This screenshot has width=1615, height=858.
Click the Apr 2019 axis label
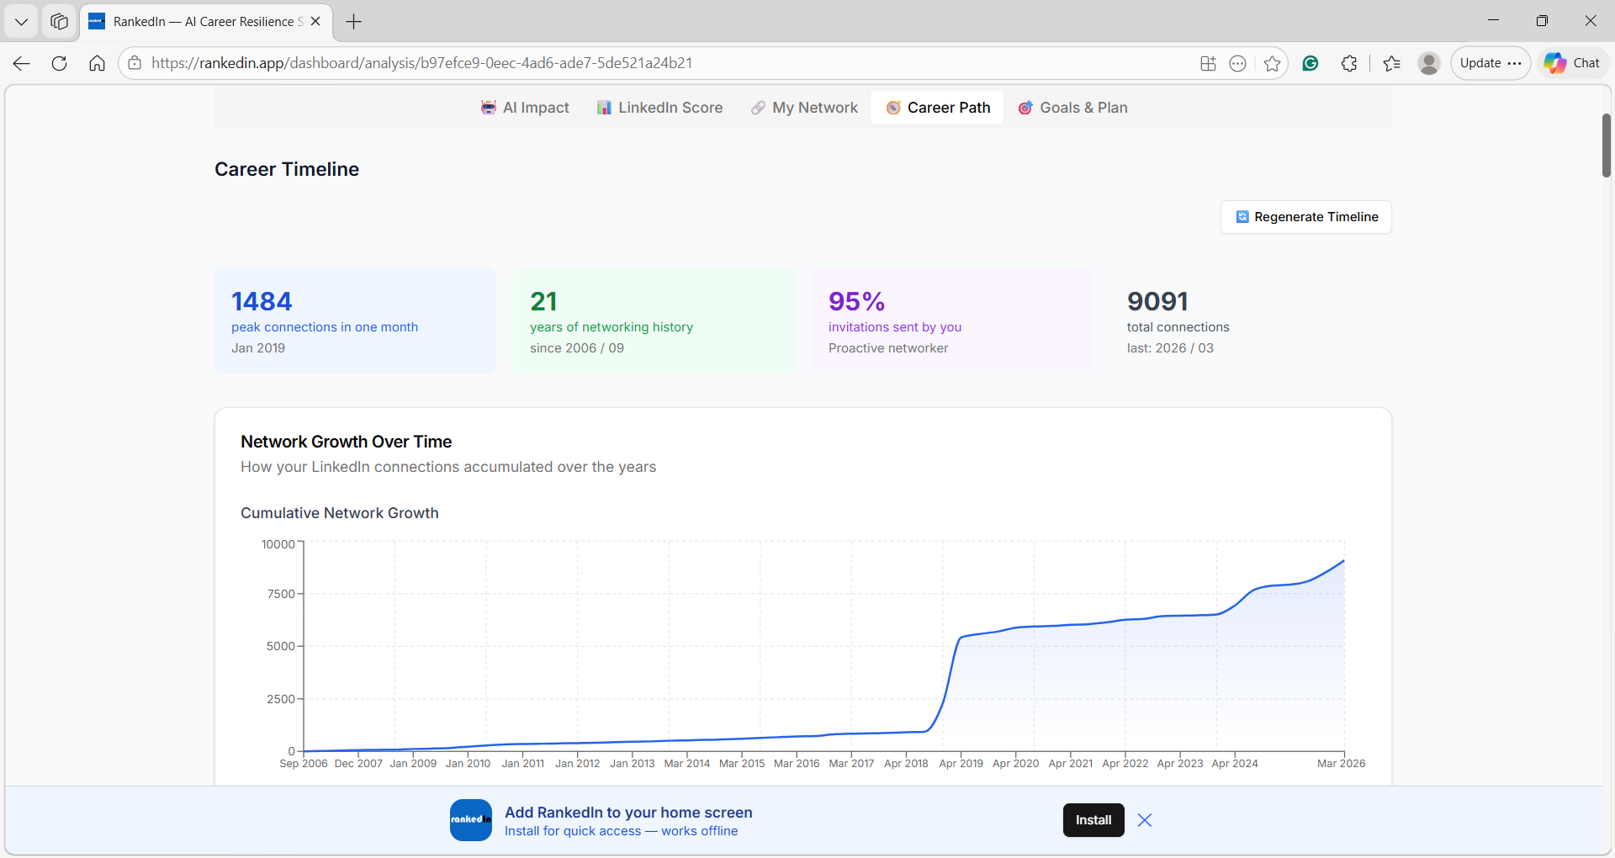961,764
